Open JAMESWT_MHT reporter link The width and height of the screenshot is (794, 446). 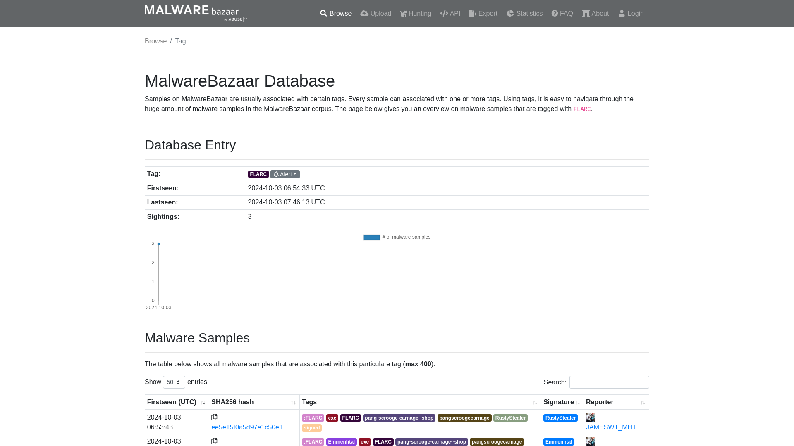coord(611,427)
